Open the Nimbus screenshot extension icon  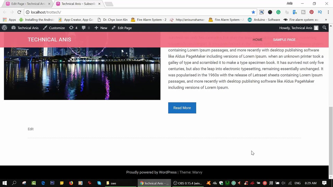click(262, 12)
